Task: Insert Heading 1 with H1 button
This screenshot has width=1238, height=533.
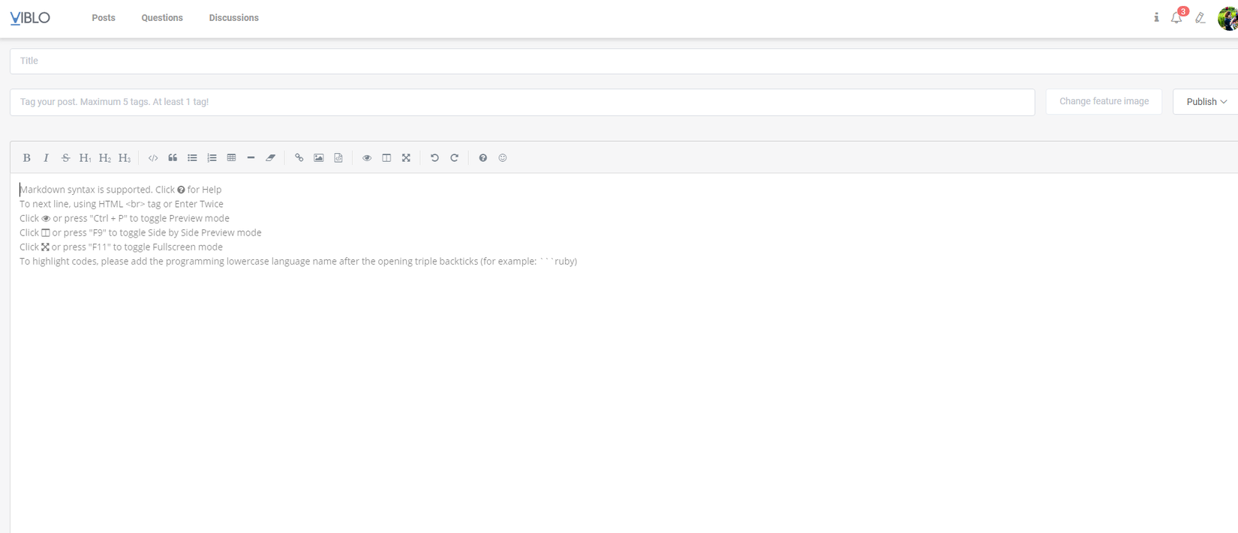Action: tap(85, 158)
